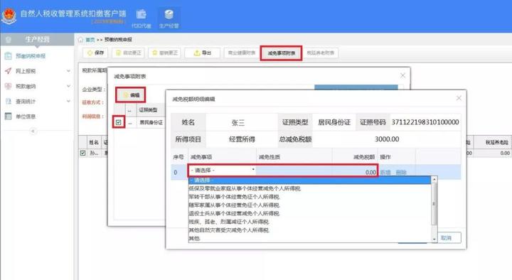Click the 居民身份证 value in edit dialog
Screen dimensions: 512x280
pos(334,122)
